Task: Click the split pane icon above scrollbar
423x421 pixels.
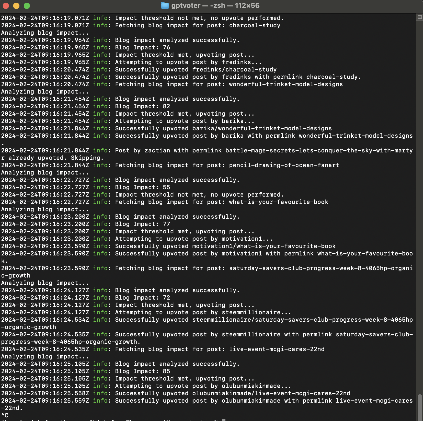Action: pos(420,17)
